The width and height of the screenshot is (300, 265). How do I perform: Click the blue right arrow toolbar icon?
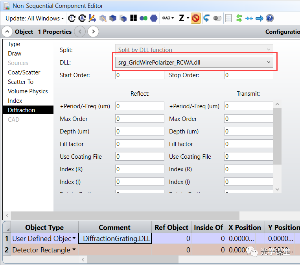[260, 18]
